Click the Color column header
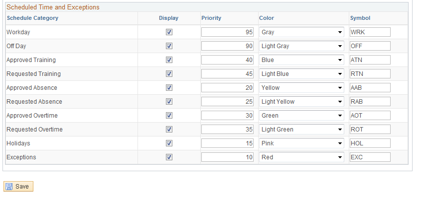429x199 pixels. 267,18
